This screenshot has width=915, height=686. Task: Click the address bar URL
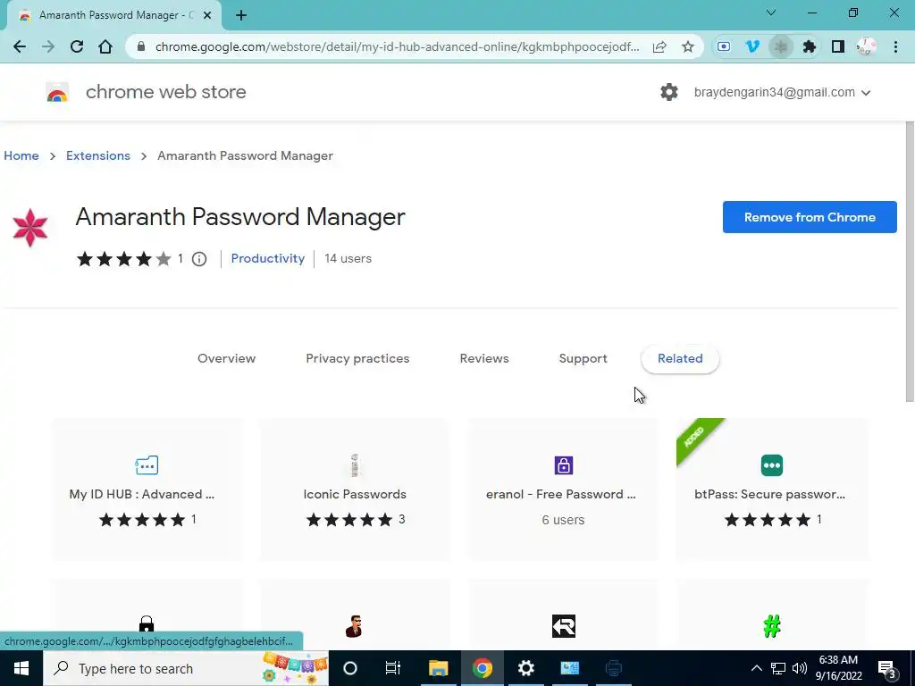pyautogui.click(x=397, y=46)
